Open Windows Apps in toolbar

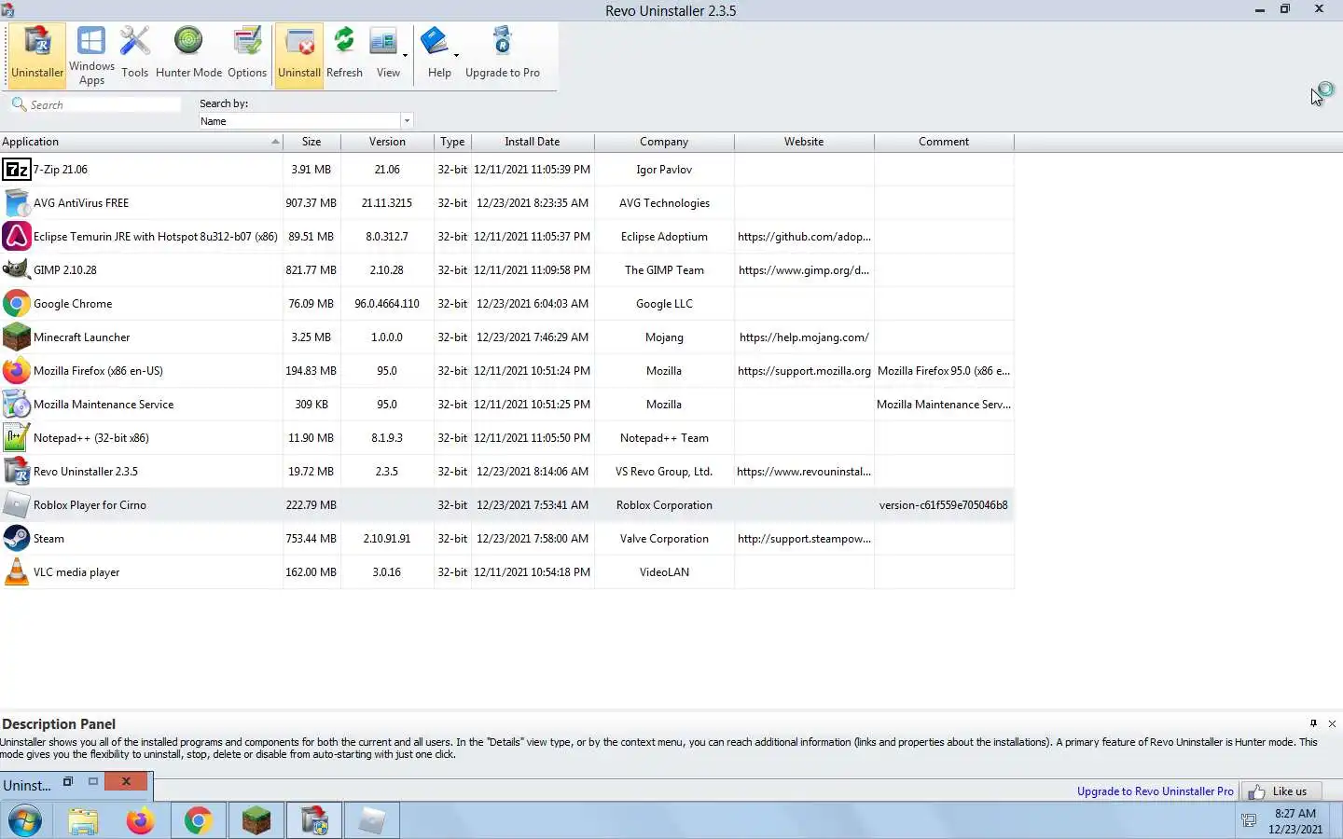point(91,55)
